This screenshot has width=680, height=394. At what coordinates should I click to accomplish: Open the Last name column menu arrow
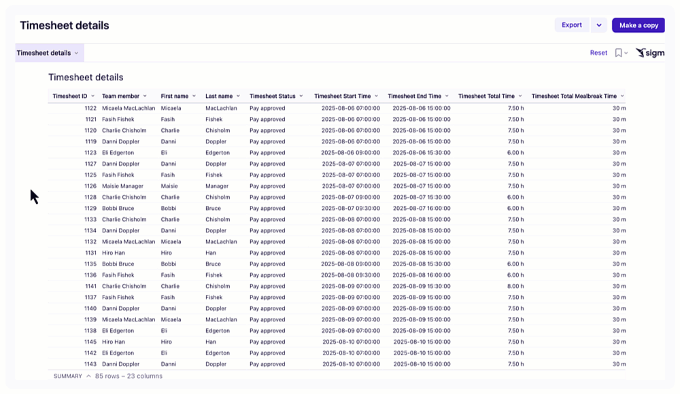point(238,96)
